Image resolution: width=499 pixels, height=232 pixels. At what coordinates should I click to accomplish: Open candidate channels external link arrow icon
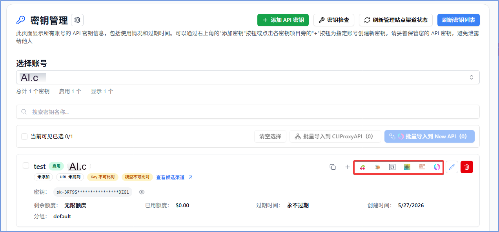[191, 177]
